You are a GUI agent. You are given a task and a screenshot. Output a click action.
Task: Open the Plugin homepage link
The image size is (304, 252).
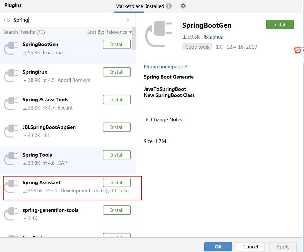(x=163, y=67)
